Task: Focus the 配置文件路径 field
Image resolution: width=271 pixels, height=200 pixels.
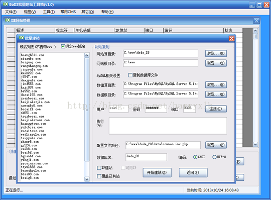Action: click(163, 145)
